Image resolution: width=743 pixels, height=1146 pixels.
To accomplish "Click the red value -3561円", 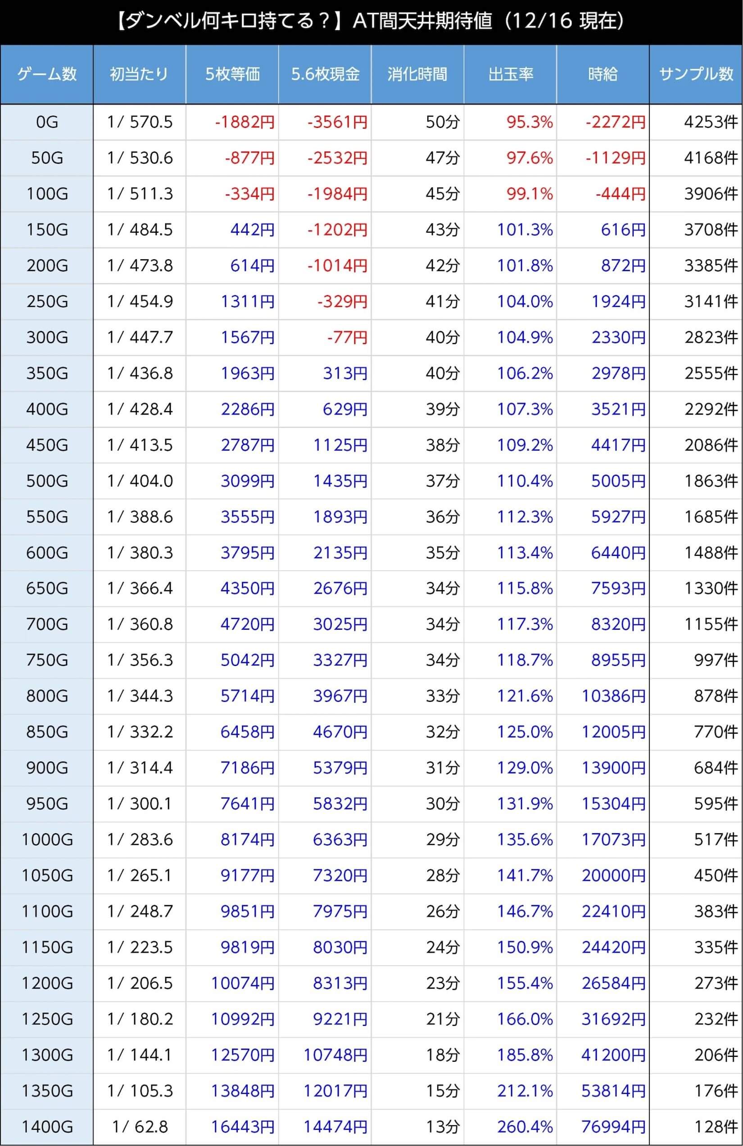I will (x=338, y=122).
